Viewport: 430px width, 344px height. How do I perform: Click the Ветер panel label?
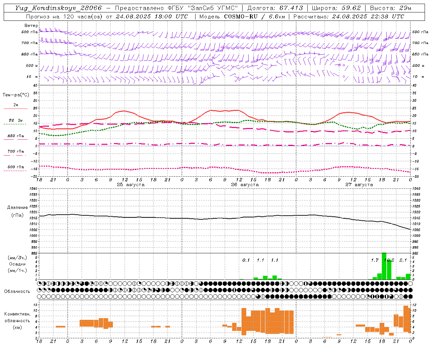[31, 26]
